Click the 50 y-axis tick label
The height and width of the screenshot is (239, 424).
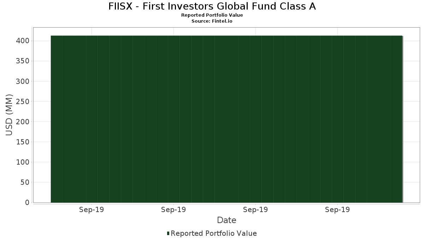[25, 182]
